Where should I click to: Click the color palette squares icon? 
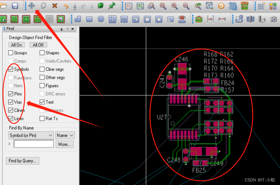273,6
